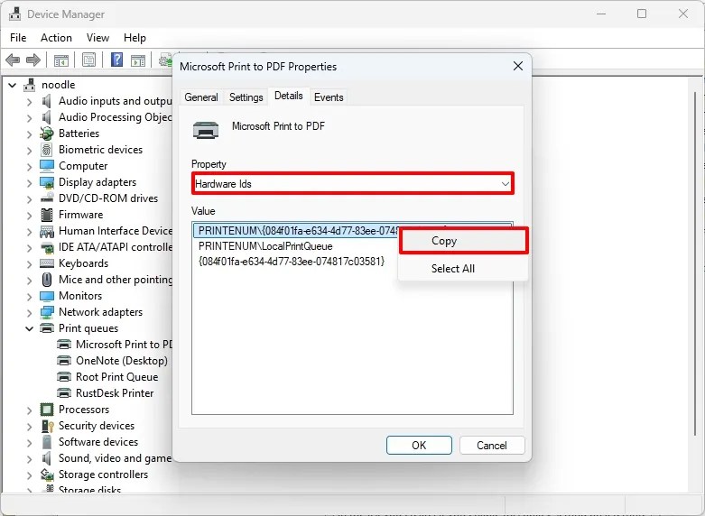The height and width of the screenshot is (516, 705).
Task: Switch to the Events tab
Action: pos(329,97)
